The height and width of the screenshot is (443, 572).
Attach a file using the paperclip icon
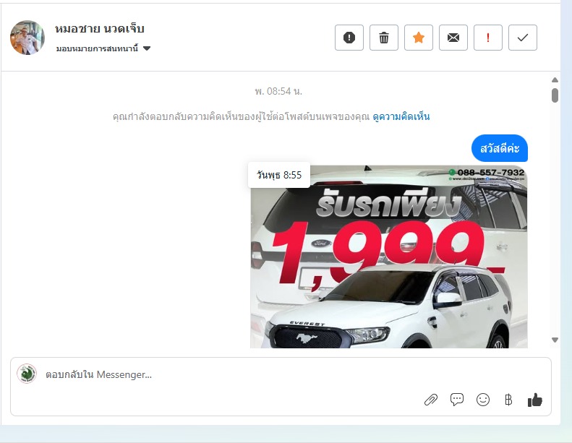tap(431, 400)
